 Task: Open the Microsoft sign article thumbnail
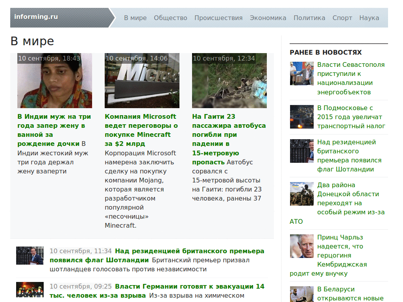pos(142,81)
